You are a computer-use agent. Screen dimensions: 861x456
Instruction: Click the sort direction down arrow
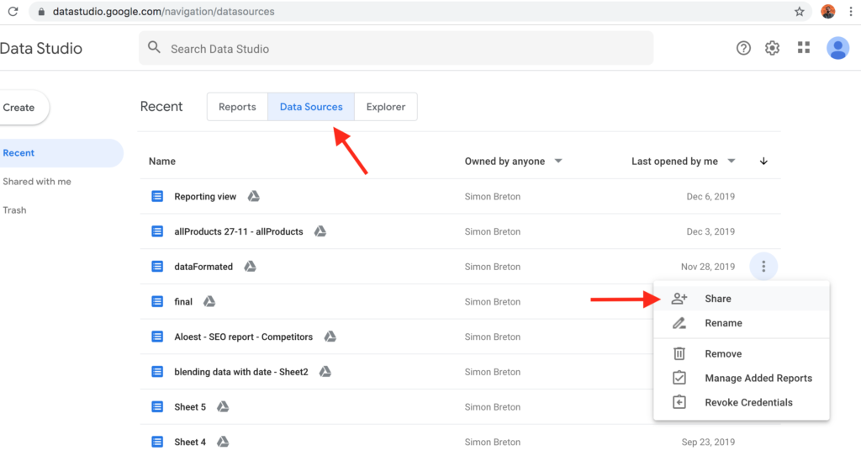pos(763,162)
